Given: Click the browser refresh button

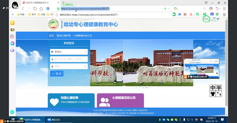Looking at the screenshot, I should click(x=35, y=9).
